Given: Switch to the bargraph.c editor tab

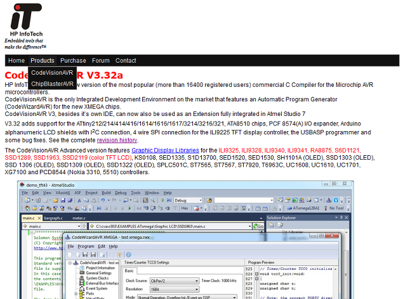Looking at the screenshot, I should point(53,218).
